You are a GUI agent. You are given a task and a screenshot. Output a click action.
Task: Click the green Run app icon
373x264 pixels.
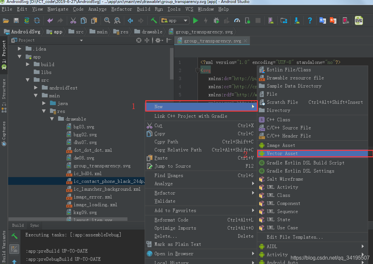pyautogui.click(x=196, y=20)
